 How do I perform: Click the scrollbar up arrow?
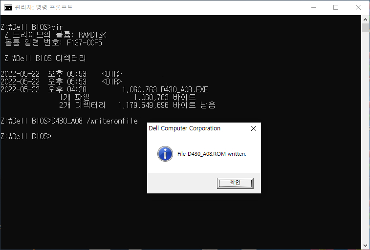365,20
